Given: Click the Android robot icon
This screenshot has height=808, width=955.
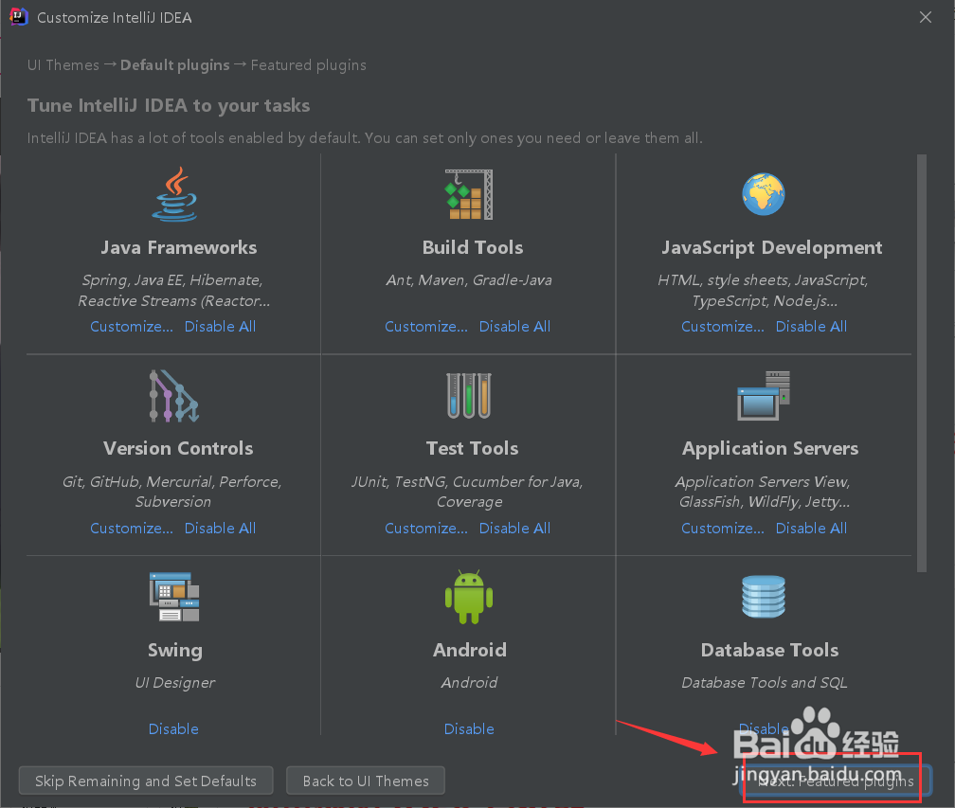Looking at the screenshot, I should pyautogui.click(x=469, y=597).
